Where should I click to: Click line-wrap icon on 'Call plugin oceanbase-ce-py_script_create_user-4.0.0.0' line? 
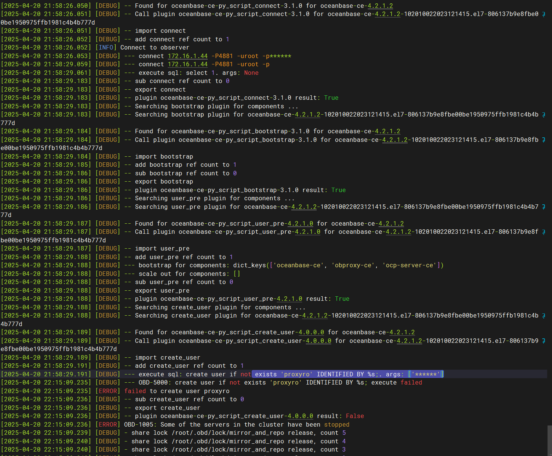(543, 341)
